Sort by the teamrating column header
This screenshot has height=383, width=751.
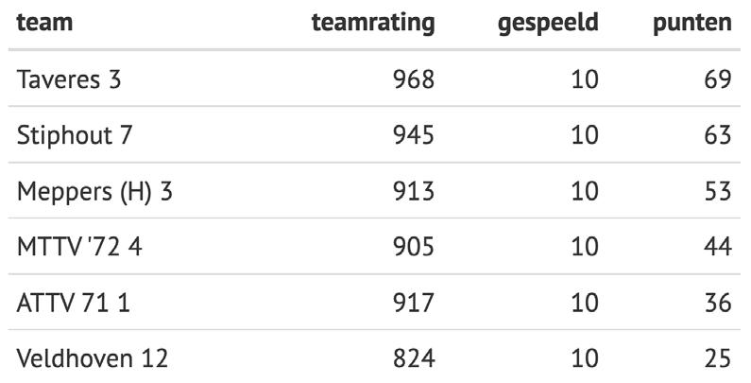(x=373, y=24)
